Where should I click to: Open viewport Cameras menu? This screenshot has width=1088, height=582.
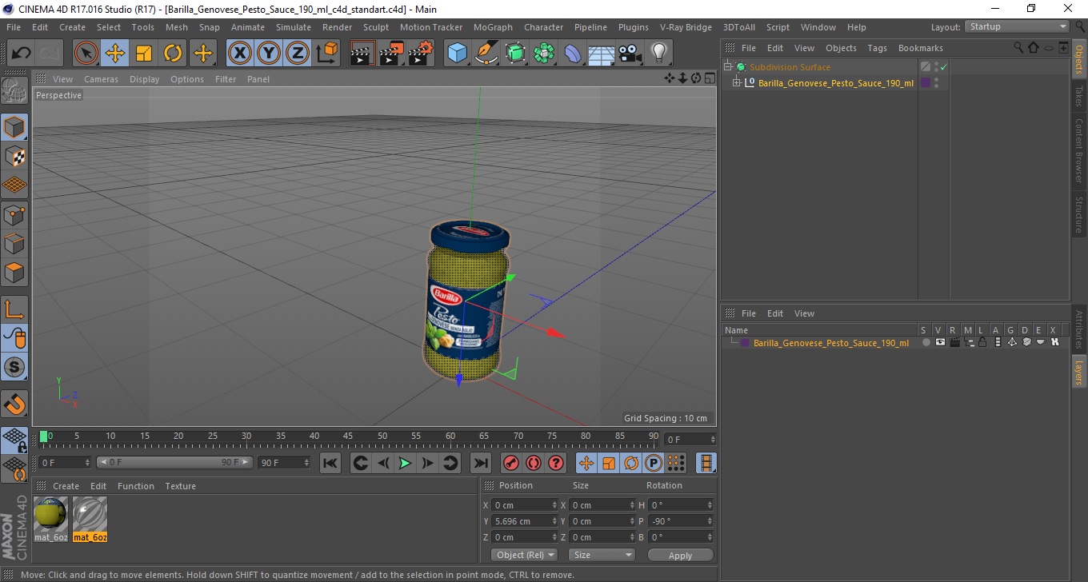coord(101,79)
